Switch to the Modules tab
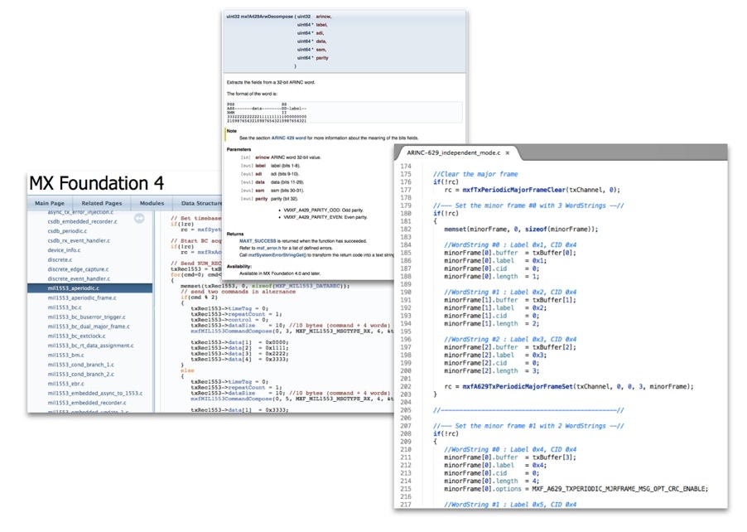This screenshot has width=747, height=532. [x=152, y=203]
